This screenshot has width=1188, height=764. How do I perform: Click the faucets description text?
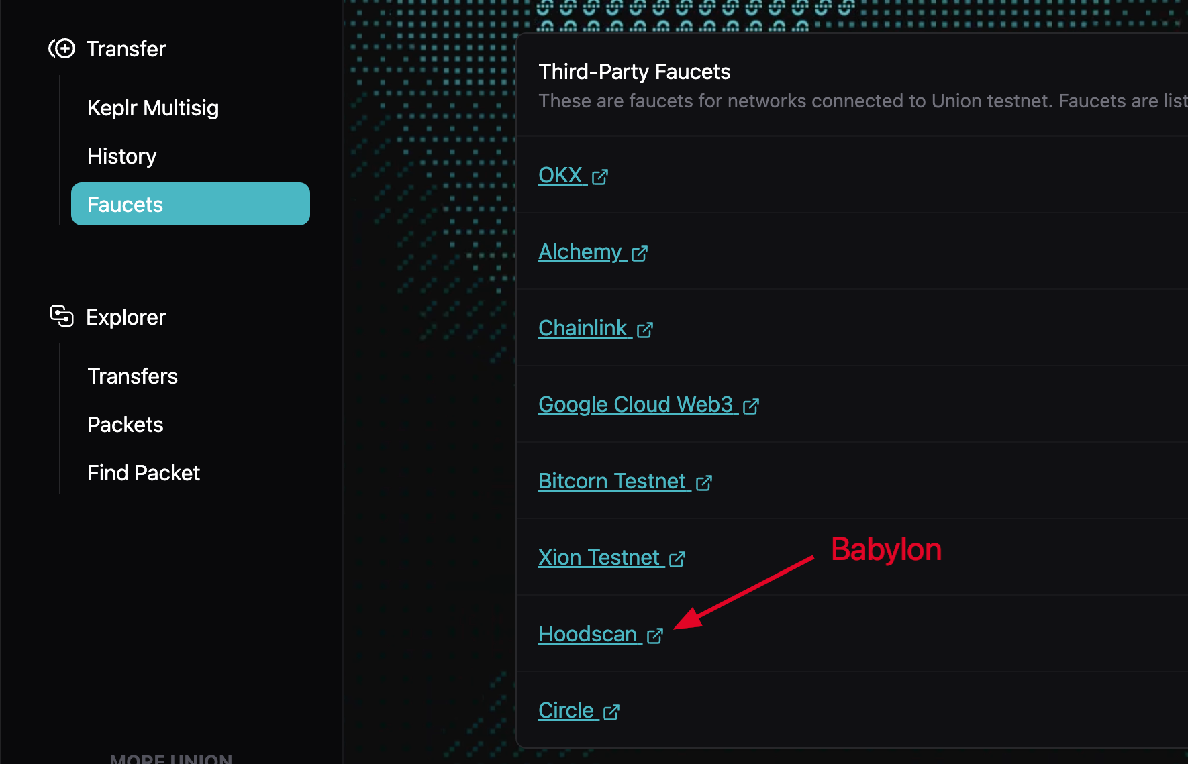863,101
